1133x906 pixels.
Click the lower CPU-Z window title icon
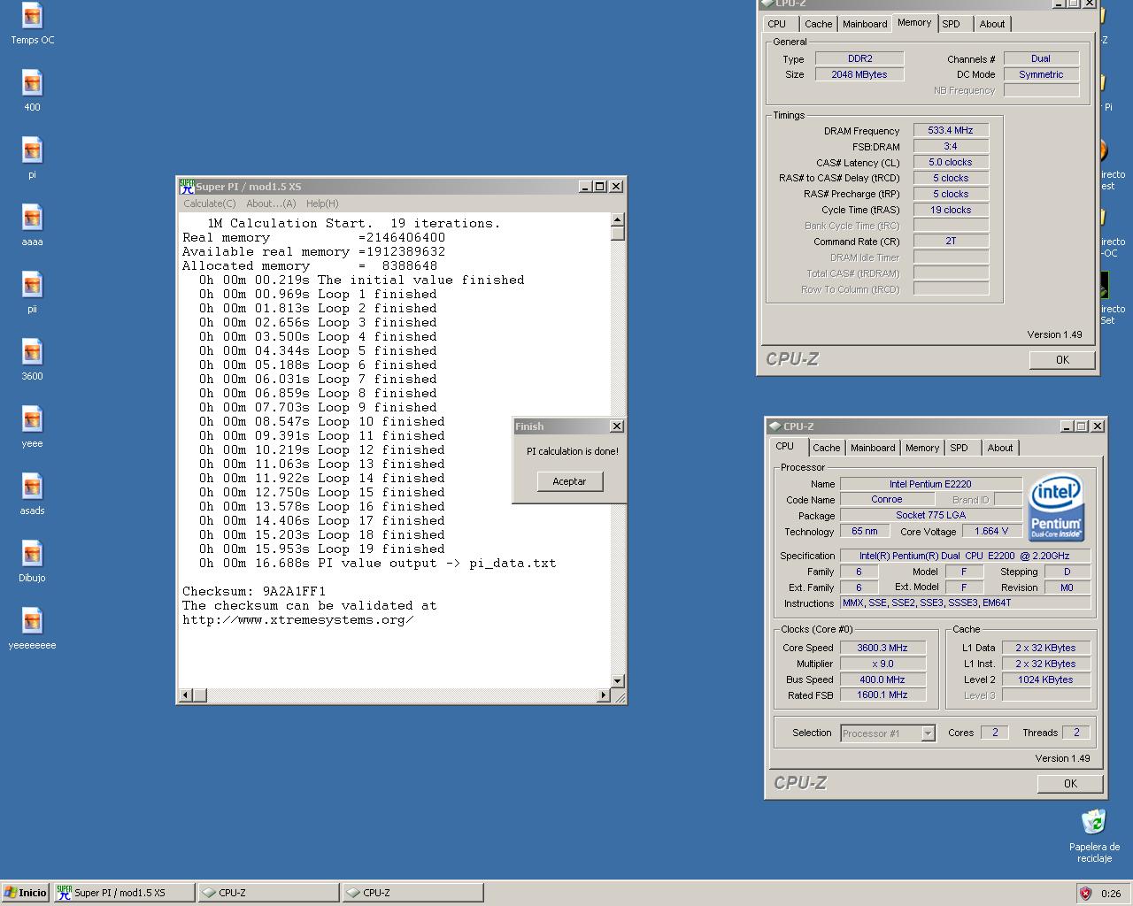775,426
